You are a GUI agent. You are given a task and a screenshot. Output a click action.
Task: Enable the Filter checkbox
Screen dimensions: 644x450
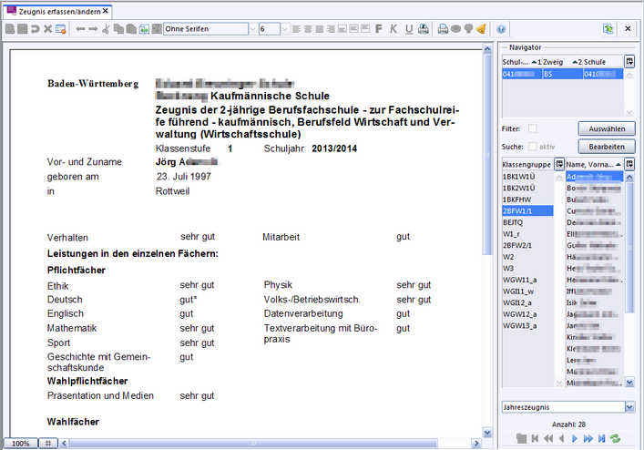(x=532, y=129)
